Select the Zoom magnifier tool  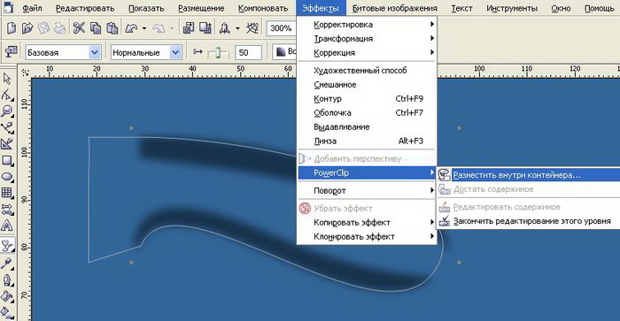(7, 111)
